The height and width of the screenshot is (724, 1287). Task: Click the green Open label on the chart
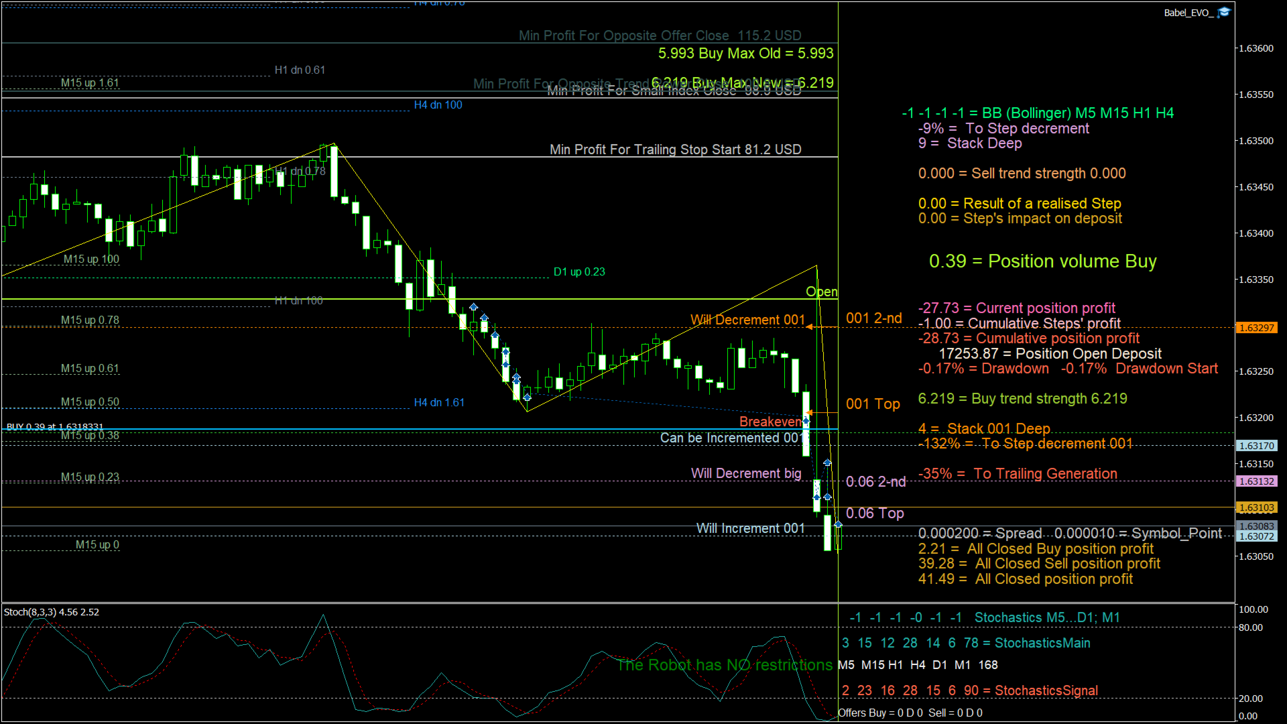822,292
